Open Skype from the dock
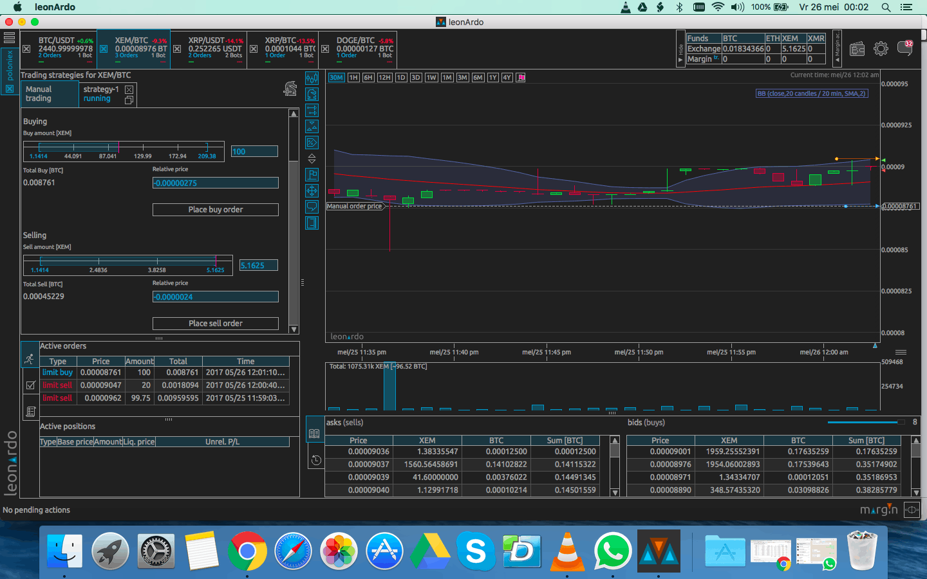The height and width of the screenshot is (579, 927). pos(476,551)
